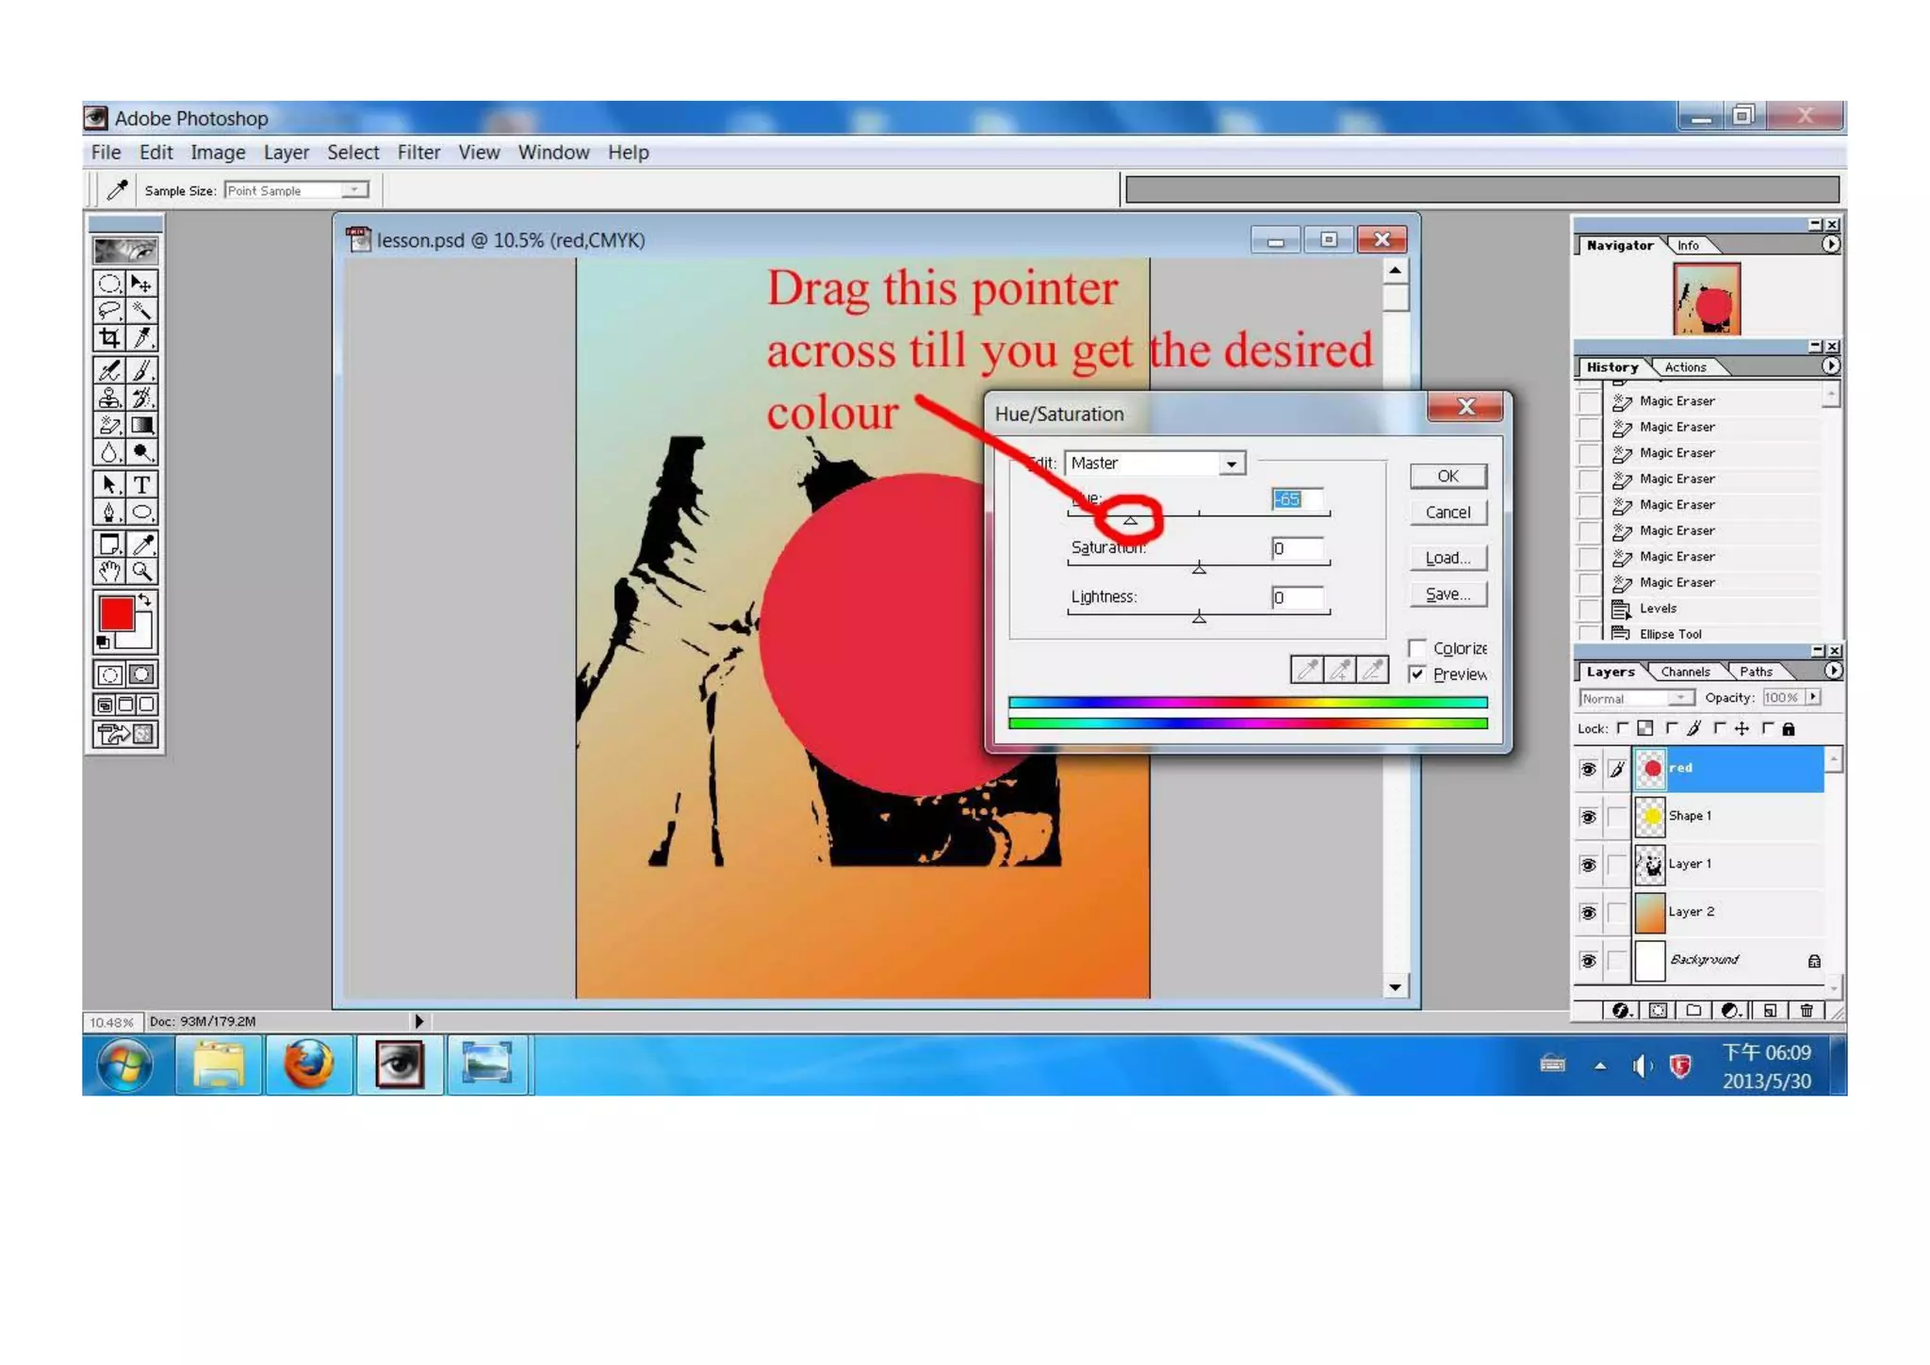Select the Clone Stamp tool
The width and height of the screenshot is (1930, 1365).
point(109,398)
